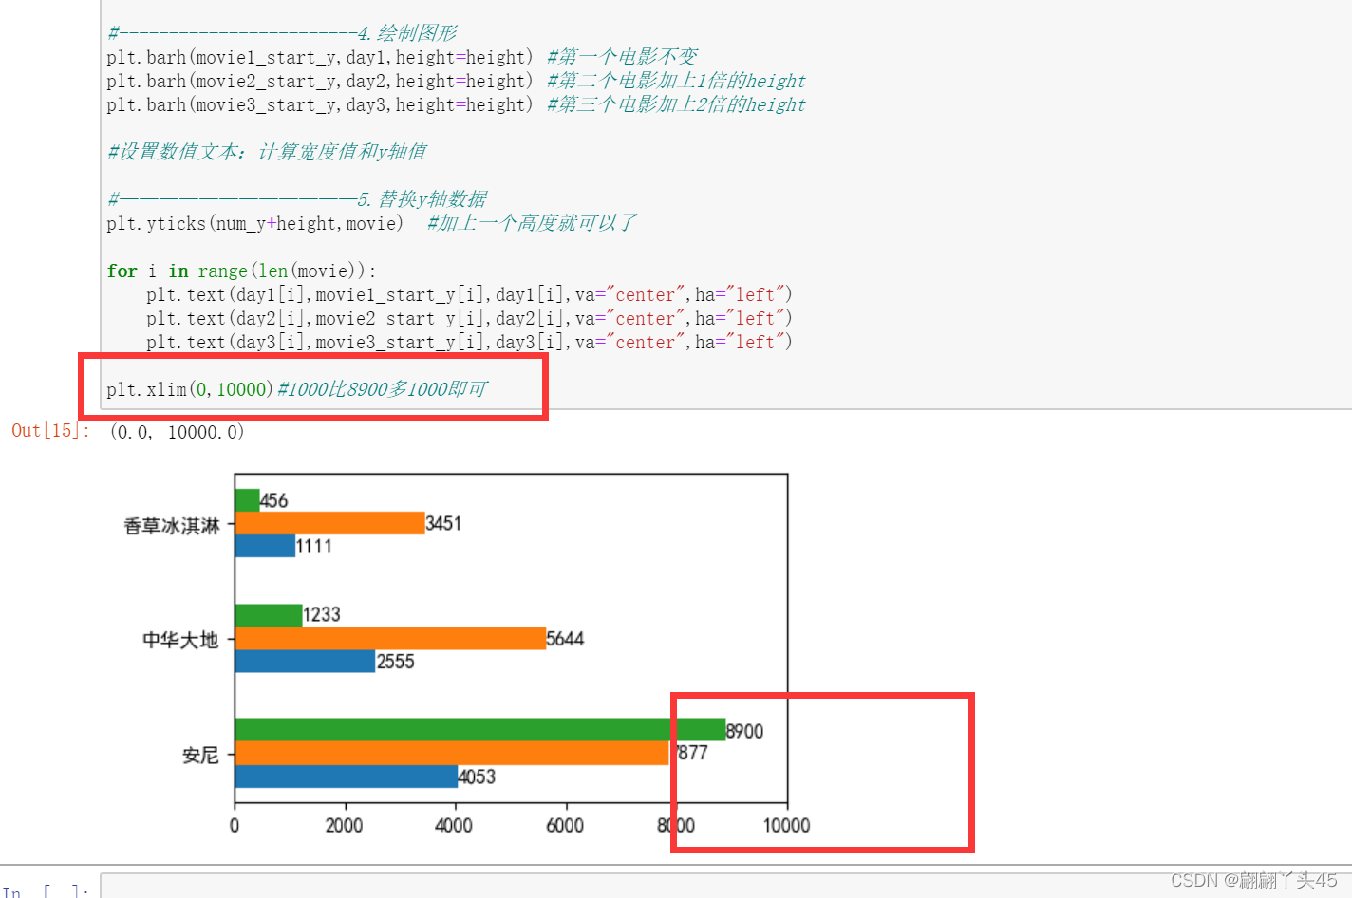This screenshot has width=1352, height=898.
Task: Click the 4000 x-axis tick label
Action: (x=454, y=826)
